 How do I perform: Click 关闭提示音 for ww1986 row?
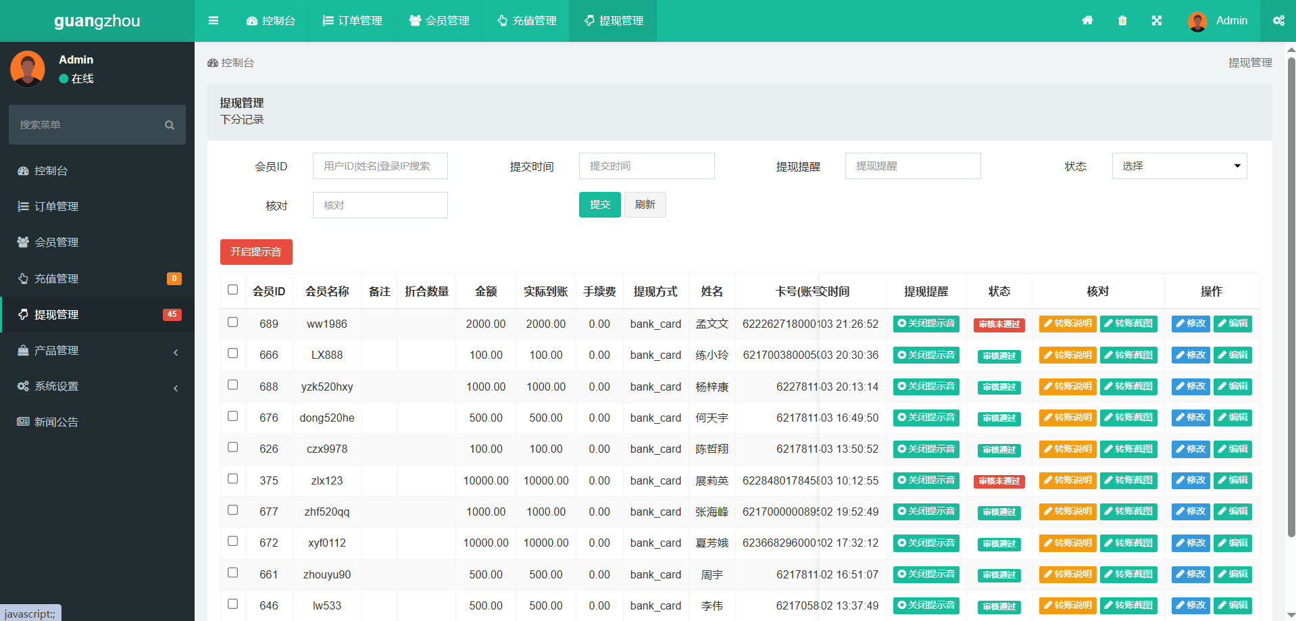926,324
